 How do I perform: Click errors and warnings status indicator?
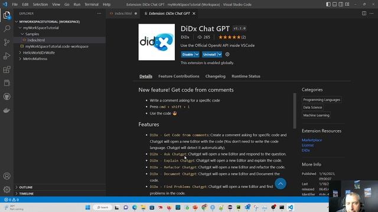point(12,200)
